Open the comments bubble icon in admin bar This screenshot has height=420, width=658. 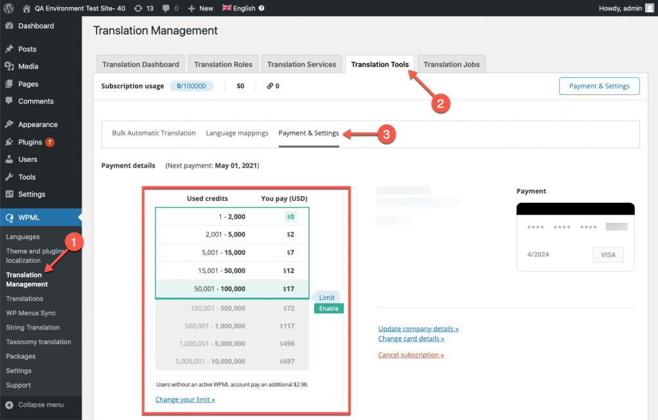pos(166,8)
